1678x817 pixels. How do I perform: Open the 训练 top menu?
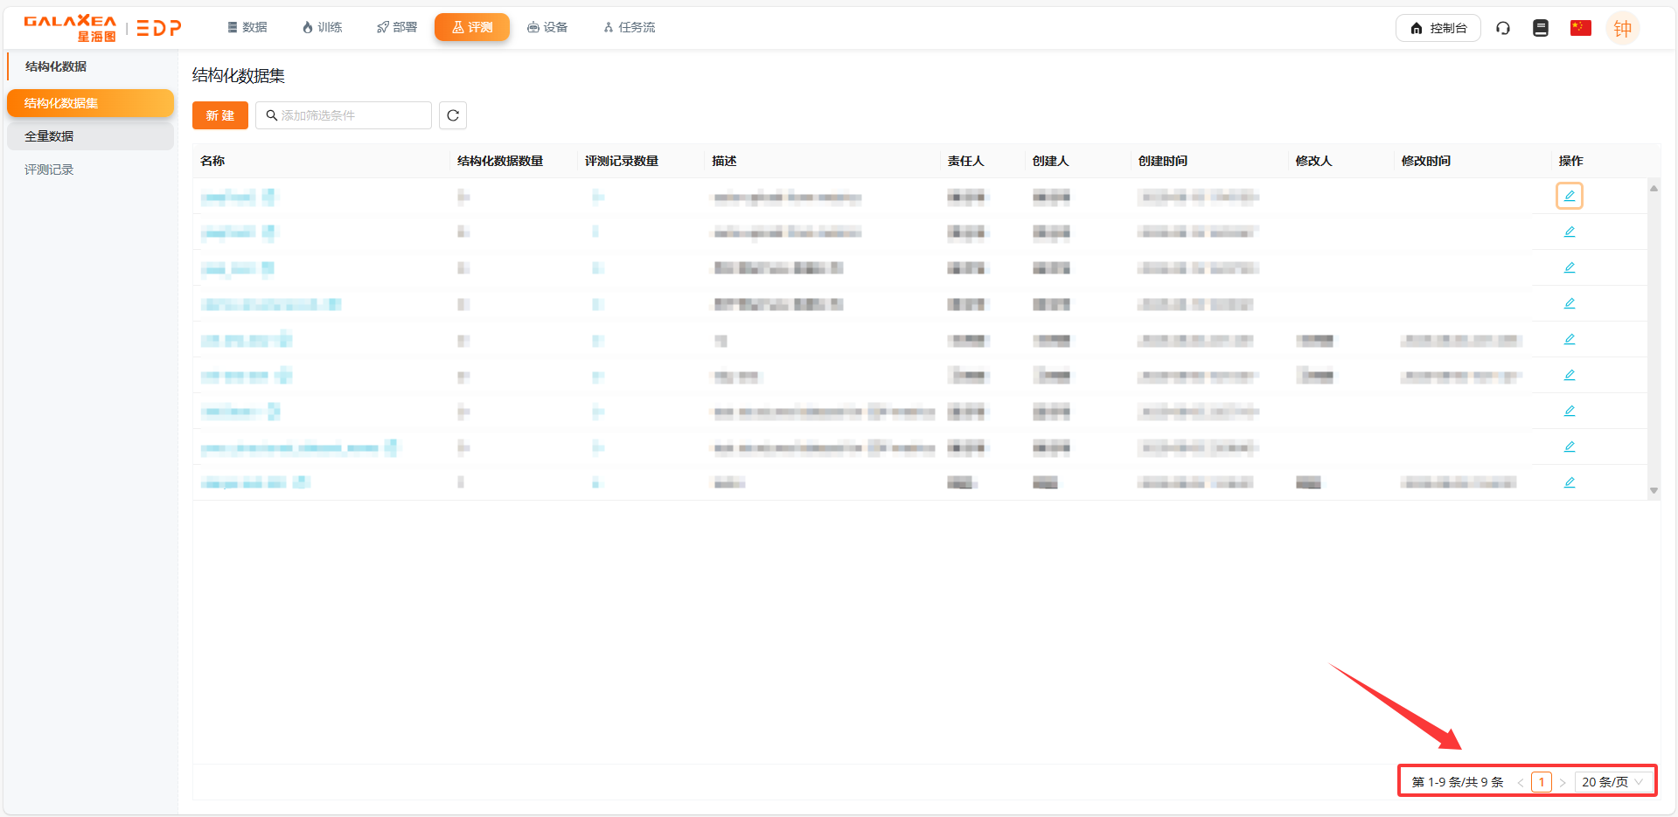(x=322, y=28)
